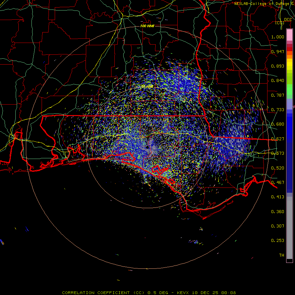Click "0.5 DEG" elevation text in caption
The height and width of the screenshot is (295, 295).
(x=158, y=293)
